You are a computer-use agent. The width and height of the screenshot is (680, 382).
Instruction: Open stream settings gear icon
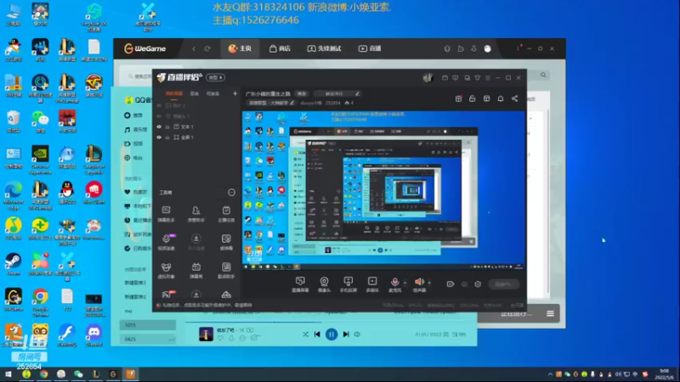(x=478, y=284)
